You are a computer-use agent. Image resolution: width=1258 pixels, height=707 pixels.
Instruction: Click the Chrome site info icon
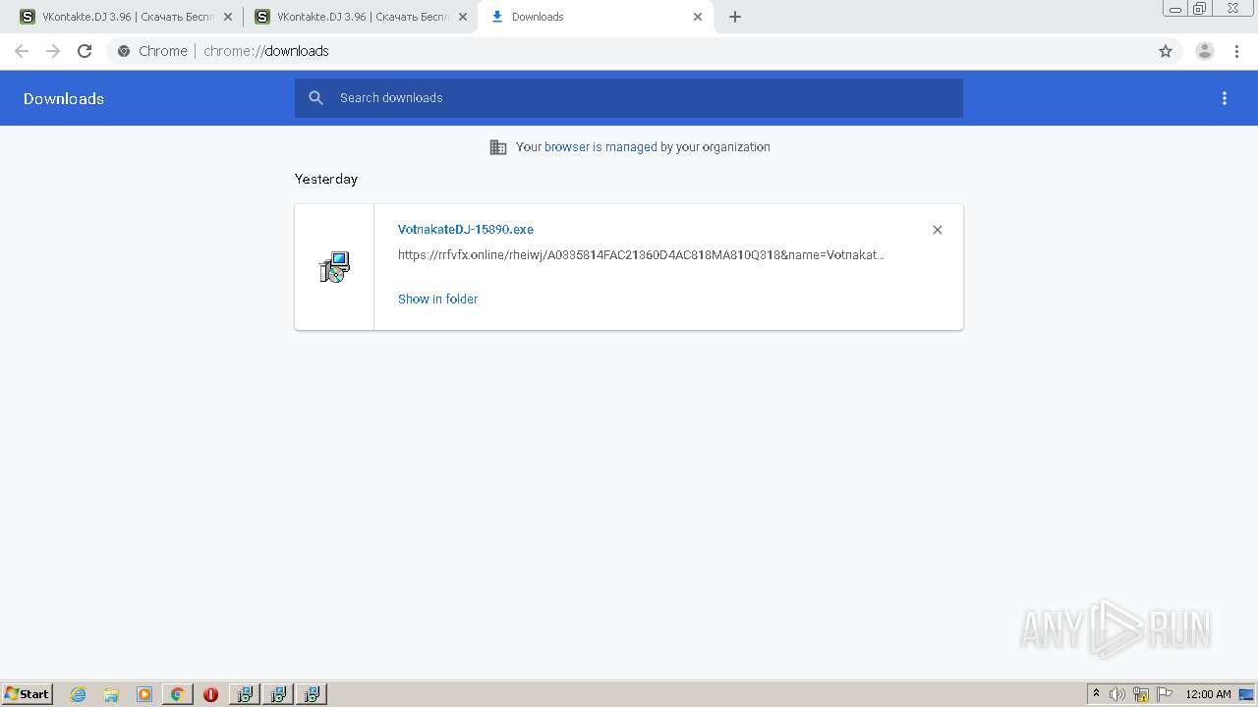click(x=124, y=51)
